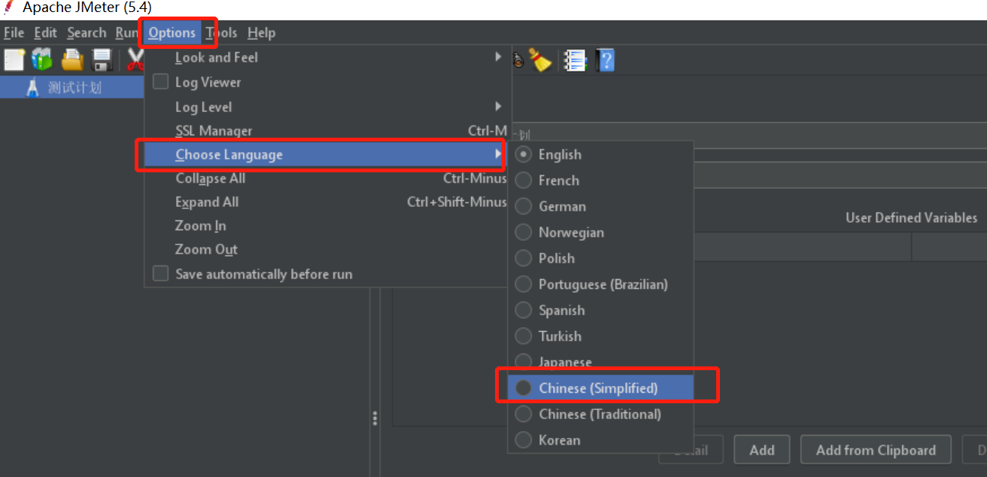The height and width of the screenshot is (477, 987).
Task: Click the Add button
Action: pyautogui.click(x=761, y=450)
